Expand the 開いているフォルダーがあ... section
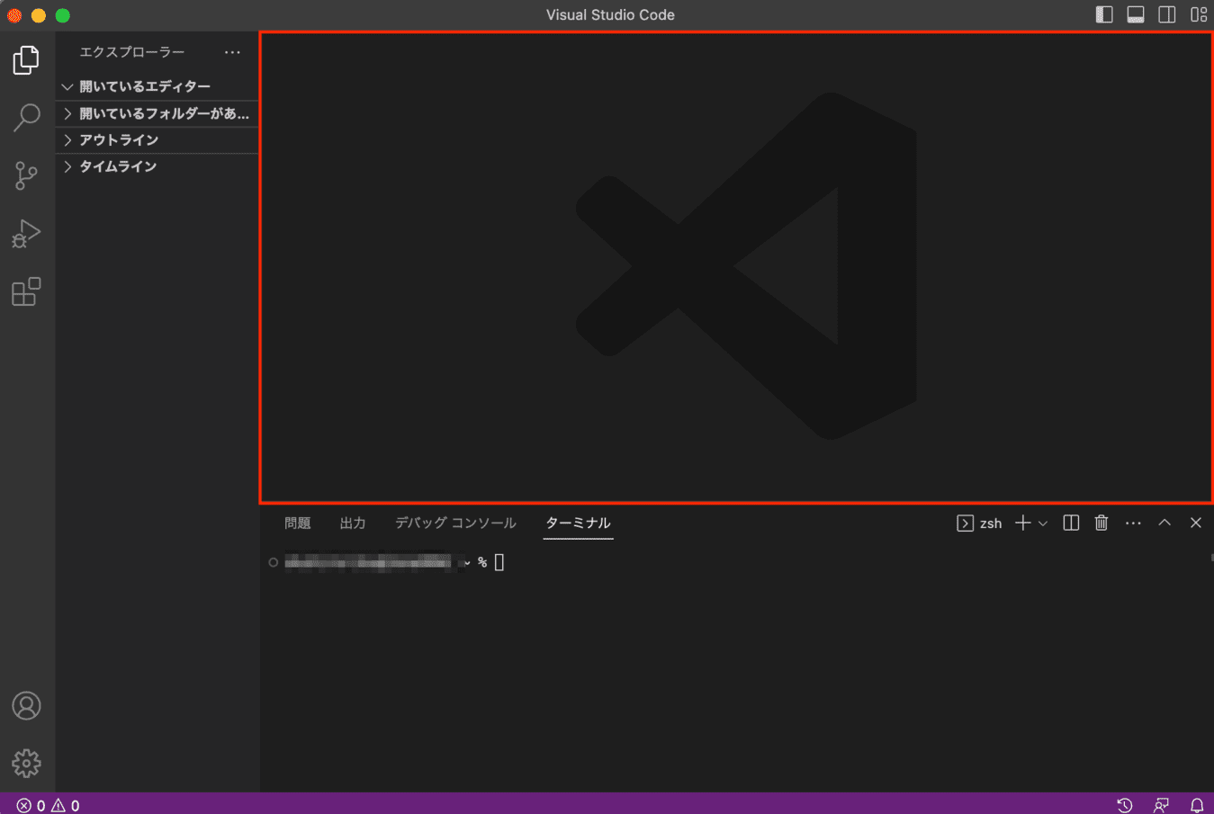 click(157, 113)
